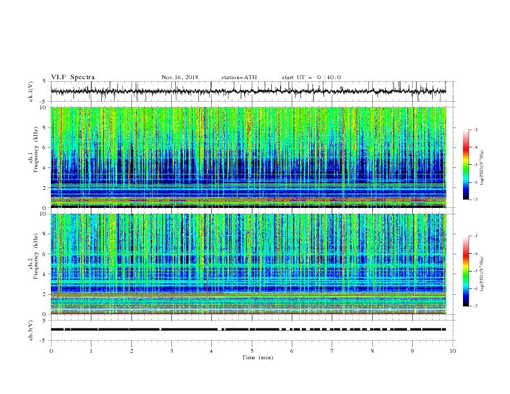Viewport: 510px width, 394px height.
Task: Click the "-7" label on lower colorbar
Action: (x=475, y=306)
